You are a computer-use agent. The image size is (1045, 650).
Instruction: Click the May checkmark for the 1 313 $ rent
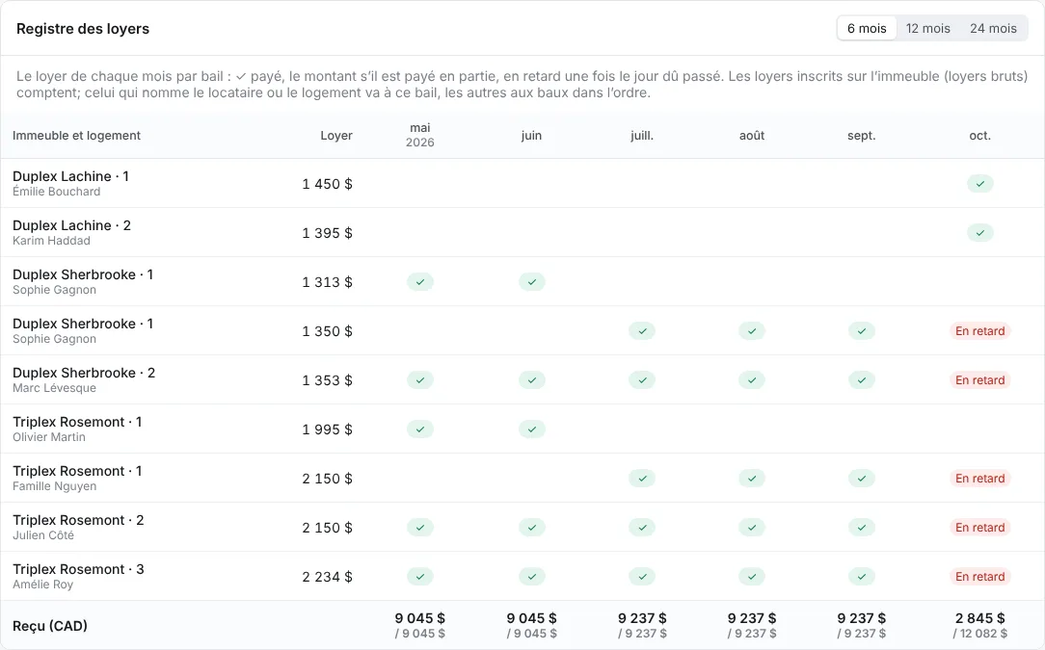(x=420, y=282)
